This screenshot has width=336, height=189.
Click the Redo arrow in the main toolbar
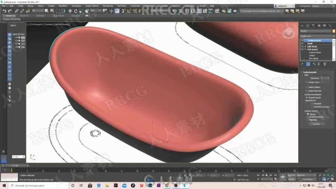coord(10,11)
